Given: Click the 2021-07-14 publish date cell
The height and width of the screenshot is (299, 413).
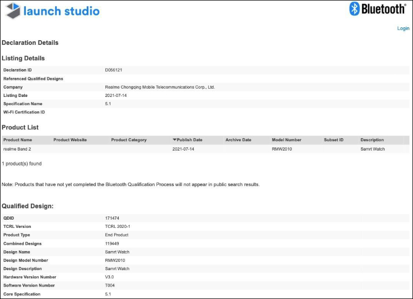Looking at the screenshot, I should point(183,149).
